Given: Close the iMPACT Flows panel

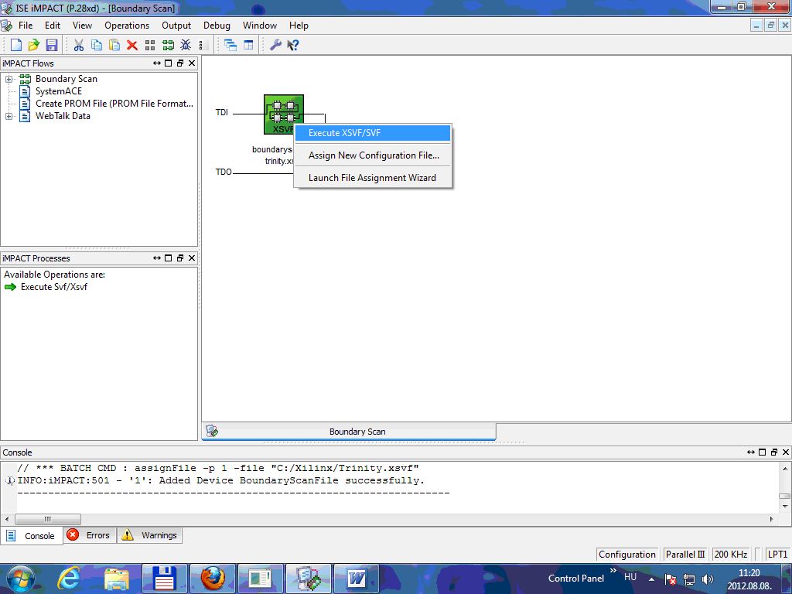Looking at the screenshot, I should point(192,63).
